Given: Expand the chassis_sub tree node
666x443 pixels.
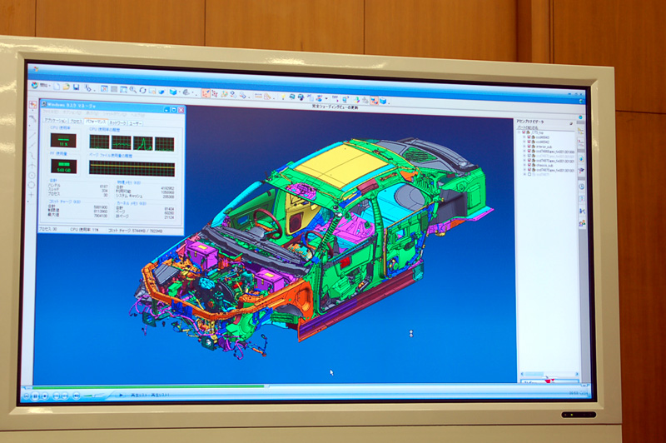Looking at the screenshot, I should click(523, 164).
